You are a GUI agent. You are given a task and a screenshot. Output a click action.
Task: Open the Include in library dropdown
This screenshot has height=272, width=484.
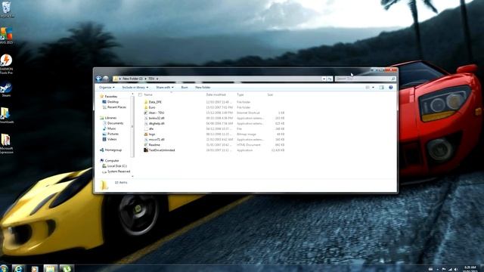135,88
